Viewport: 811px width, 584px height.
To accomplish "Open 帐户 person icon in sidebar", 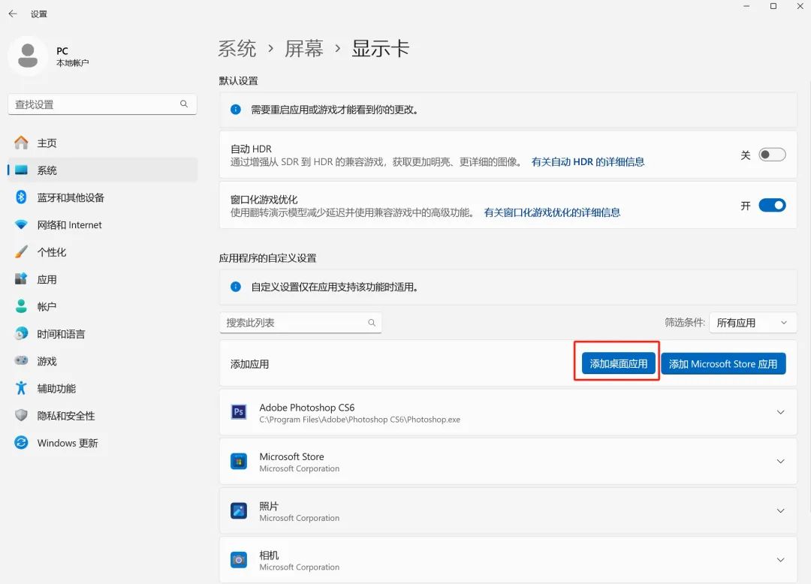I will [x=21, y=306].
